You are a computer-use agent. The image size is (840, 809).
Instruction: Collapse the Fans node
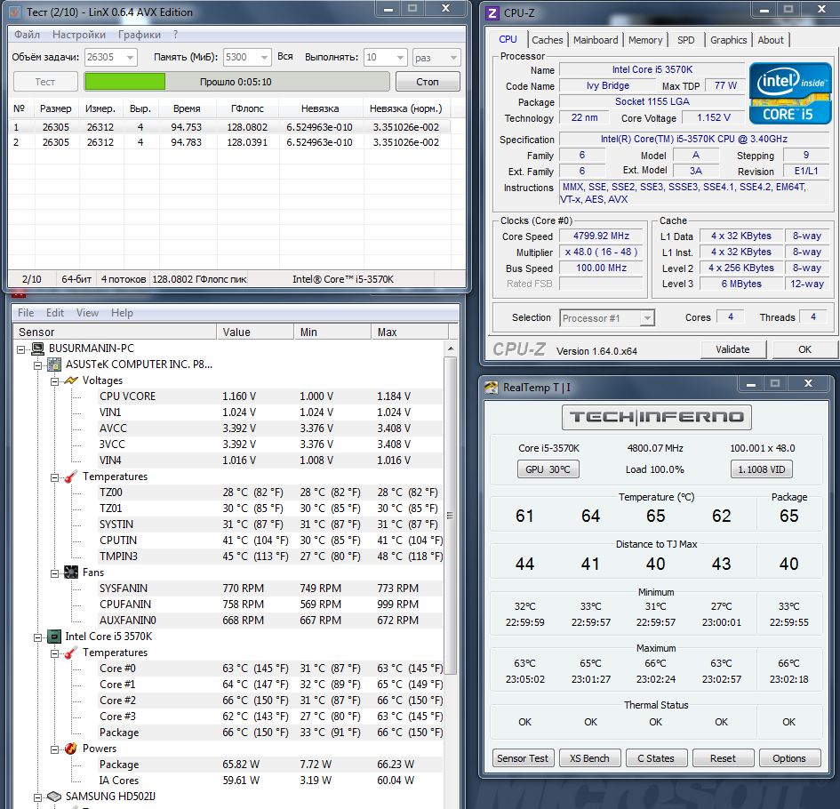pos(54,573)
